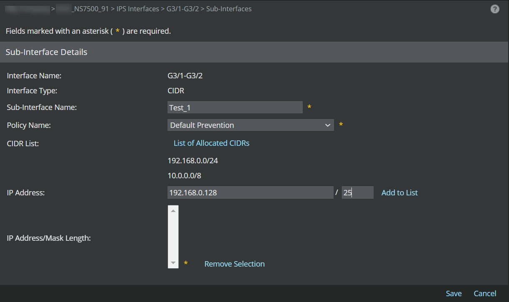Click the IP list scrollbar down arrow
Screen dimensions: 509x302
(173, 263)
